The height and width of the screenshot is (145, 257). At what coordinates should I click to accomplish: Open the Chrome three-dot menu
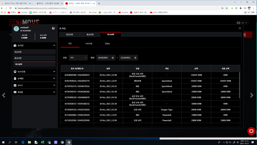(x=254, y=8)
